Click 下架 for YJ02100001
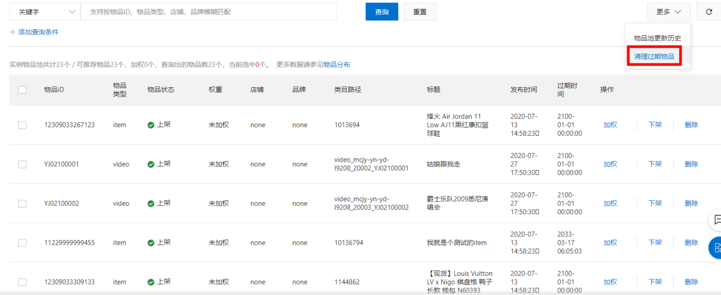Screen dimensions: 721x295 [655, 164]
